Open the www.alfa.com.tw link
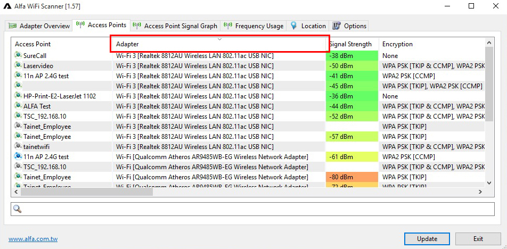The image size is (507, 249). (x=33, y=239)
